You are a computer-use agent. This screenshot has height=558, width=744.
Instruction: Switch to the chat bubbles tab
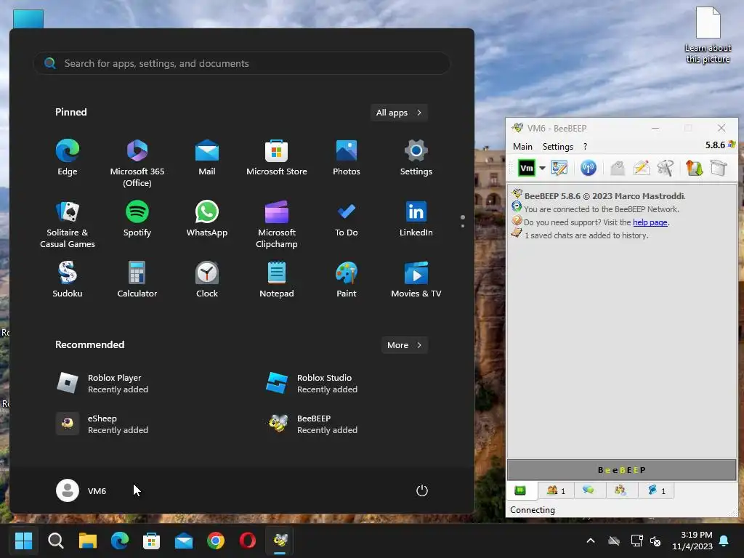589,490
